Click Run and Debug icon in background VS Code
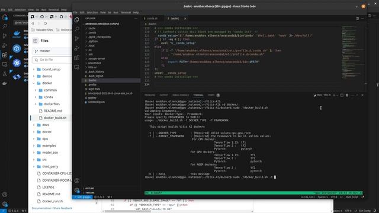 point(5,46)
